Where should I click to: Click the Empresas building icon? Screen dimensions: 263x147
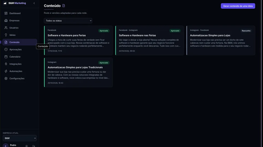[6, 21]
